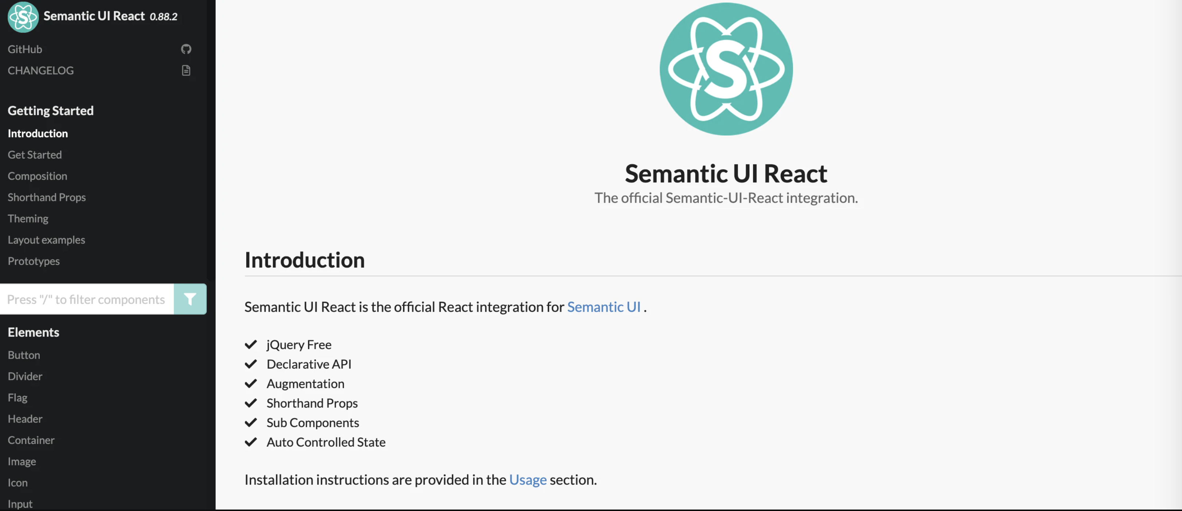The image size is (1182, 511).
Task: Open the Button element docs
Action: click(x=24, y=355)
